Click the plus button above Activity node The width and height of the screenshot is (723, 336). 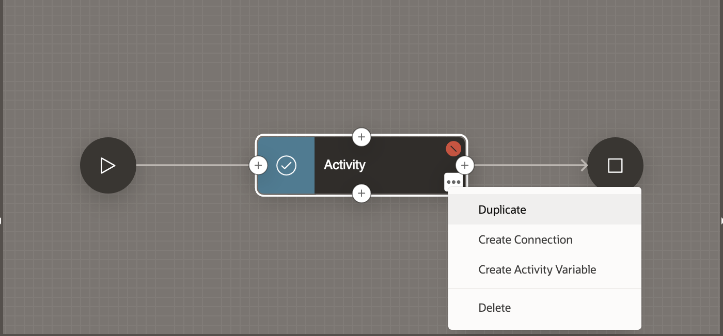(361, 137)
